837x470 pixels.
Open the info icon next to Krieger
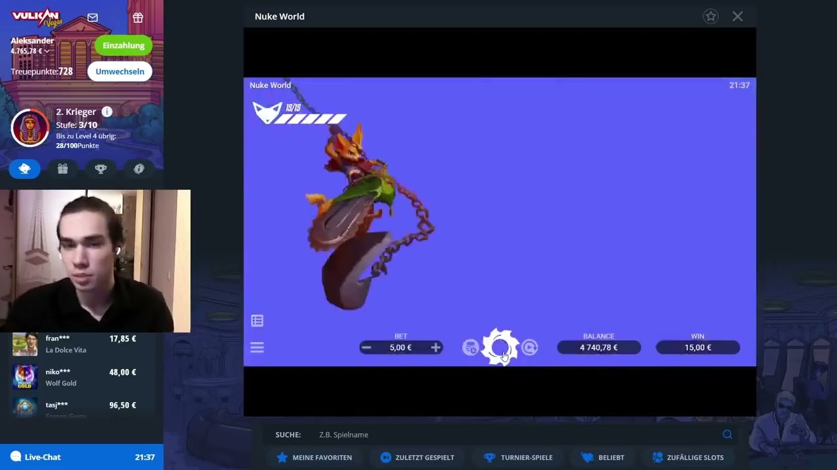(107, 112)
